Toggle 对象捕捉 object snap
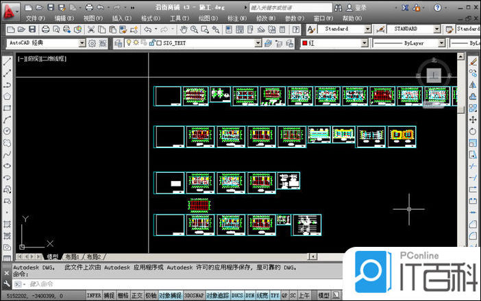Screen dimensions: 481x301 pos(169,295)
